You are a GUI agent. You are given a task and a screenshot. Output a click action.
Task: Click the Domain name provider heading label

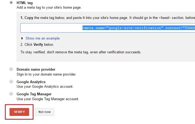point(36,70)
